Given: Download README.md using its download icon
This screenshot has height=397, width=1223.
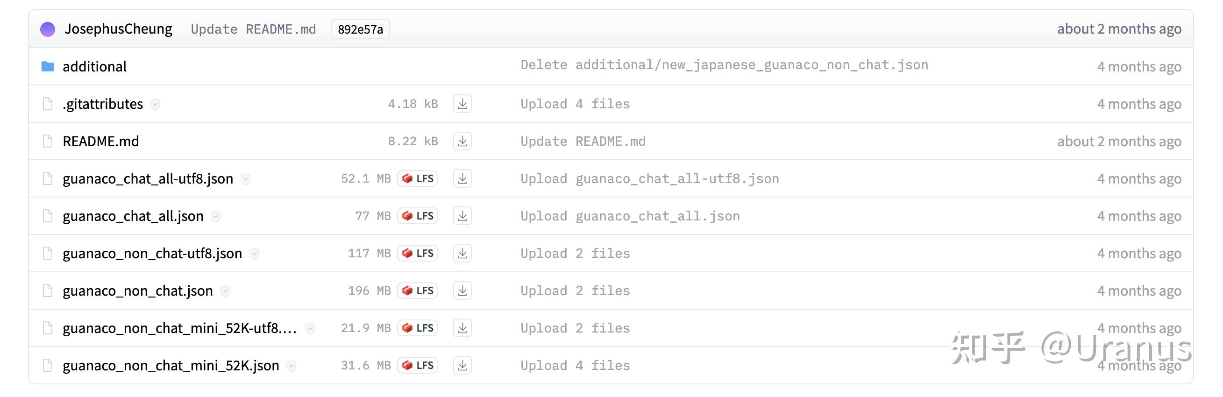Looking at the screenshot, I should [x=462, y=142].
